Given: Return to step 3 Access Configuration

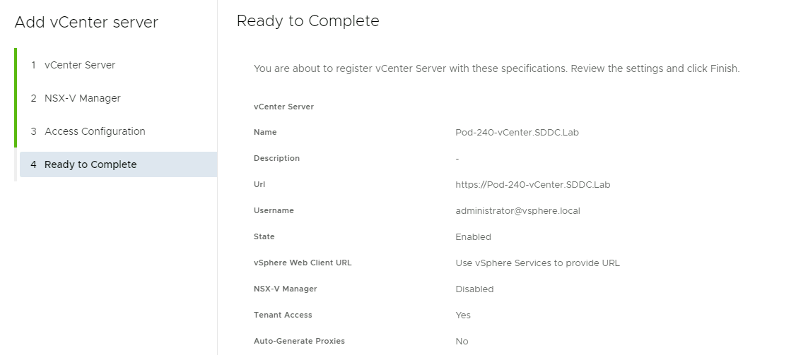Looking at the screenshot, I should tap(94, 131).
